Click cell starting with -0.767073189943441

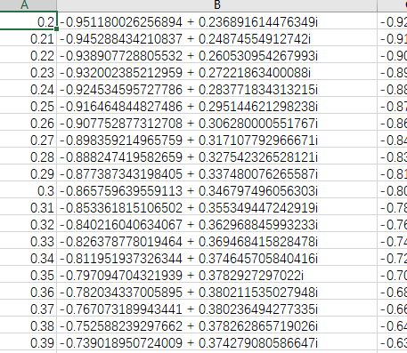pos(216,308)
